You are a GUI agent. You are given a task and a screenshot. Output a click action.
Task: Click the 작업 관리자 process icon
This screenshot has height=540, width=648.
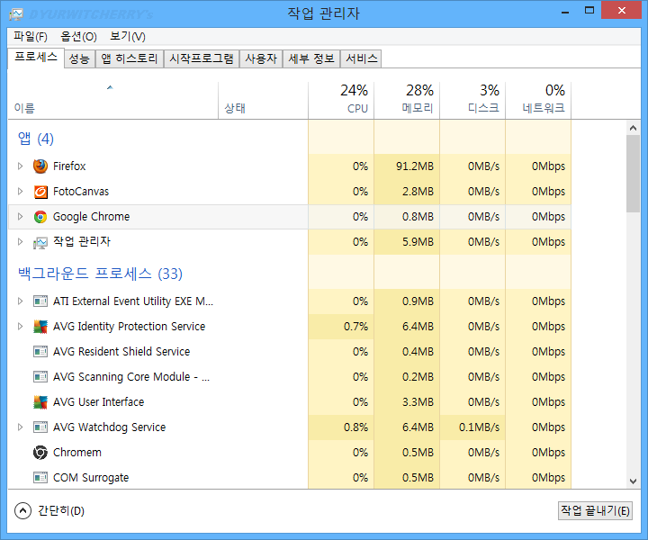pyautogui.click(x=40, y=242)
